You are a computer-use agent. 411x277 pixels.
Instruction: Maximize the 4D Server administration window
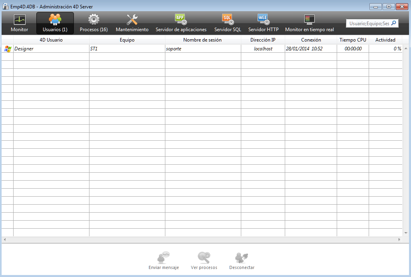389,6
